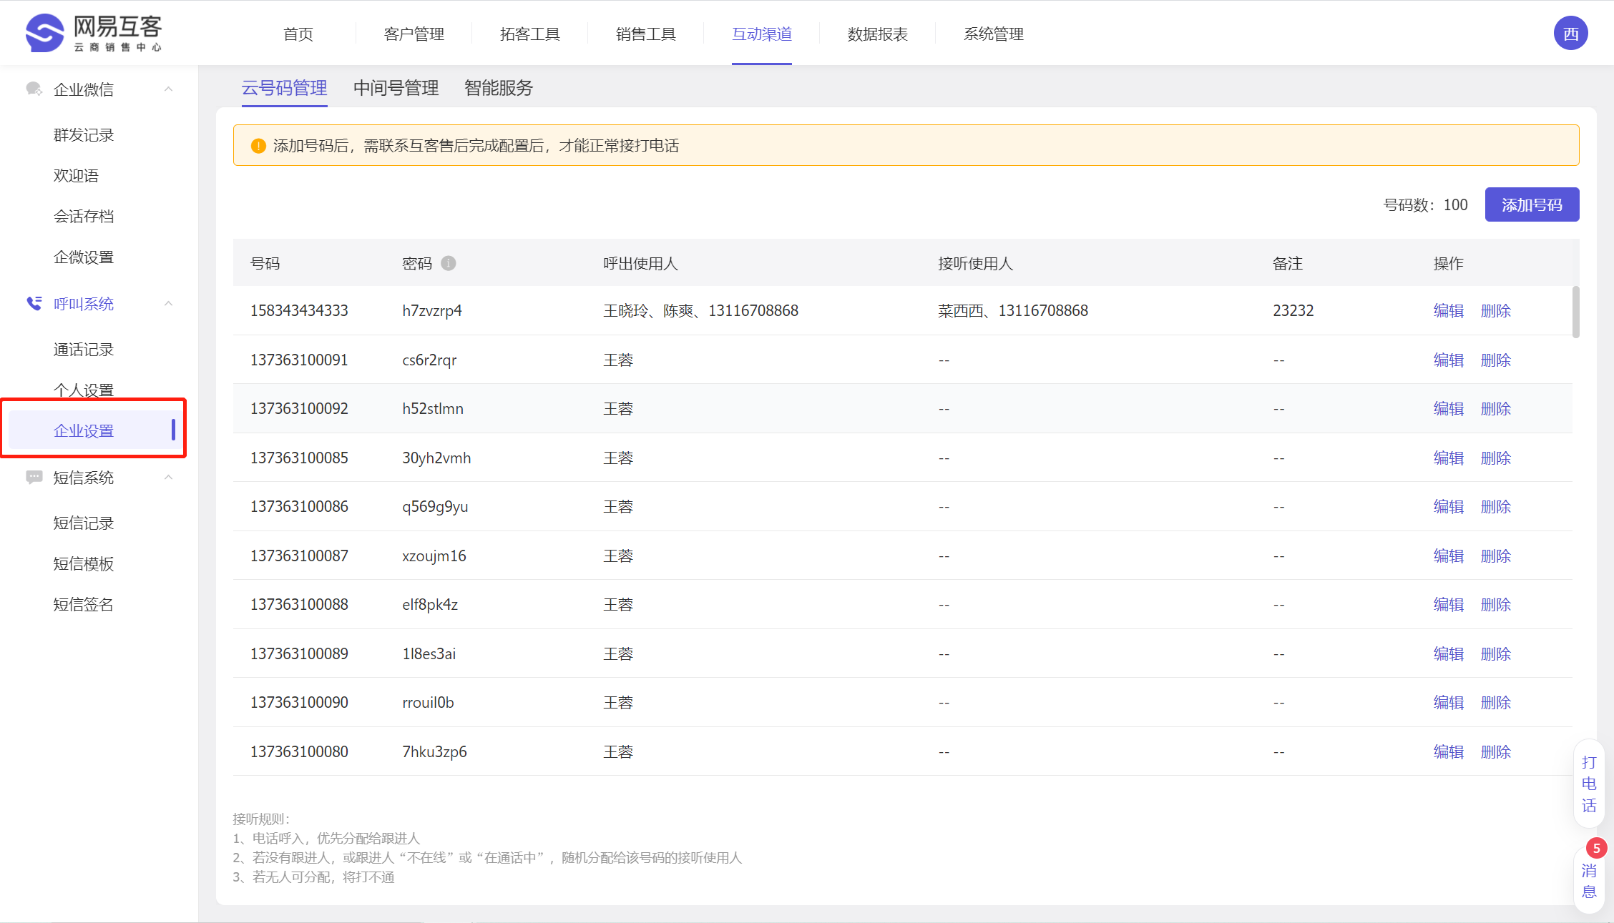The height and width of the screenshot is (923, 1614).
Task: Open the 消息 floating widget
Action: coord(1589,881)
